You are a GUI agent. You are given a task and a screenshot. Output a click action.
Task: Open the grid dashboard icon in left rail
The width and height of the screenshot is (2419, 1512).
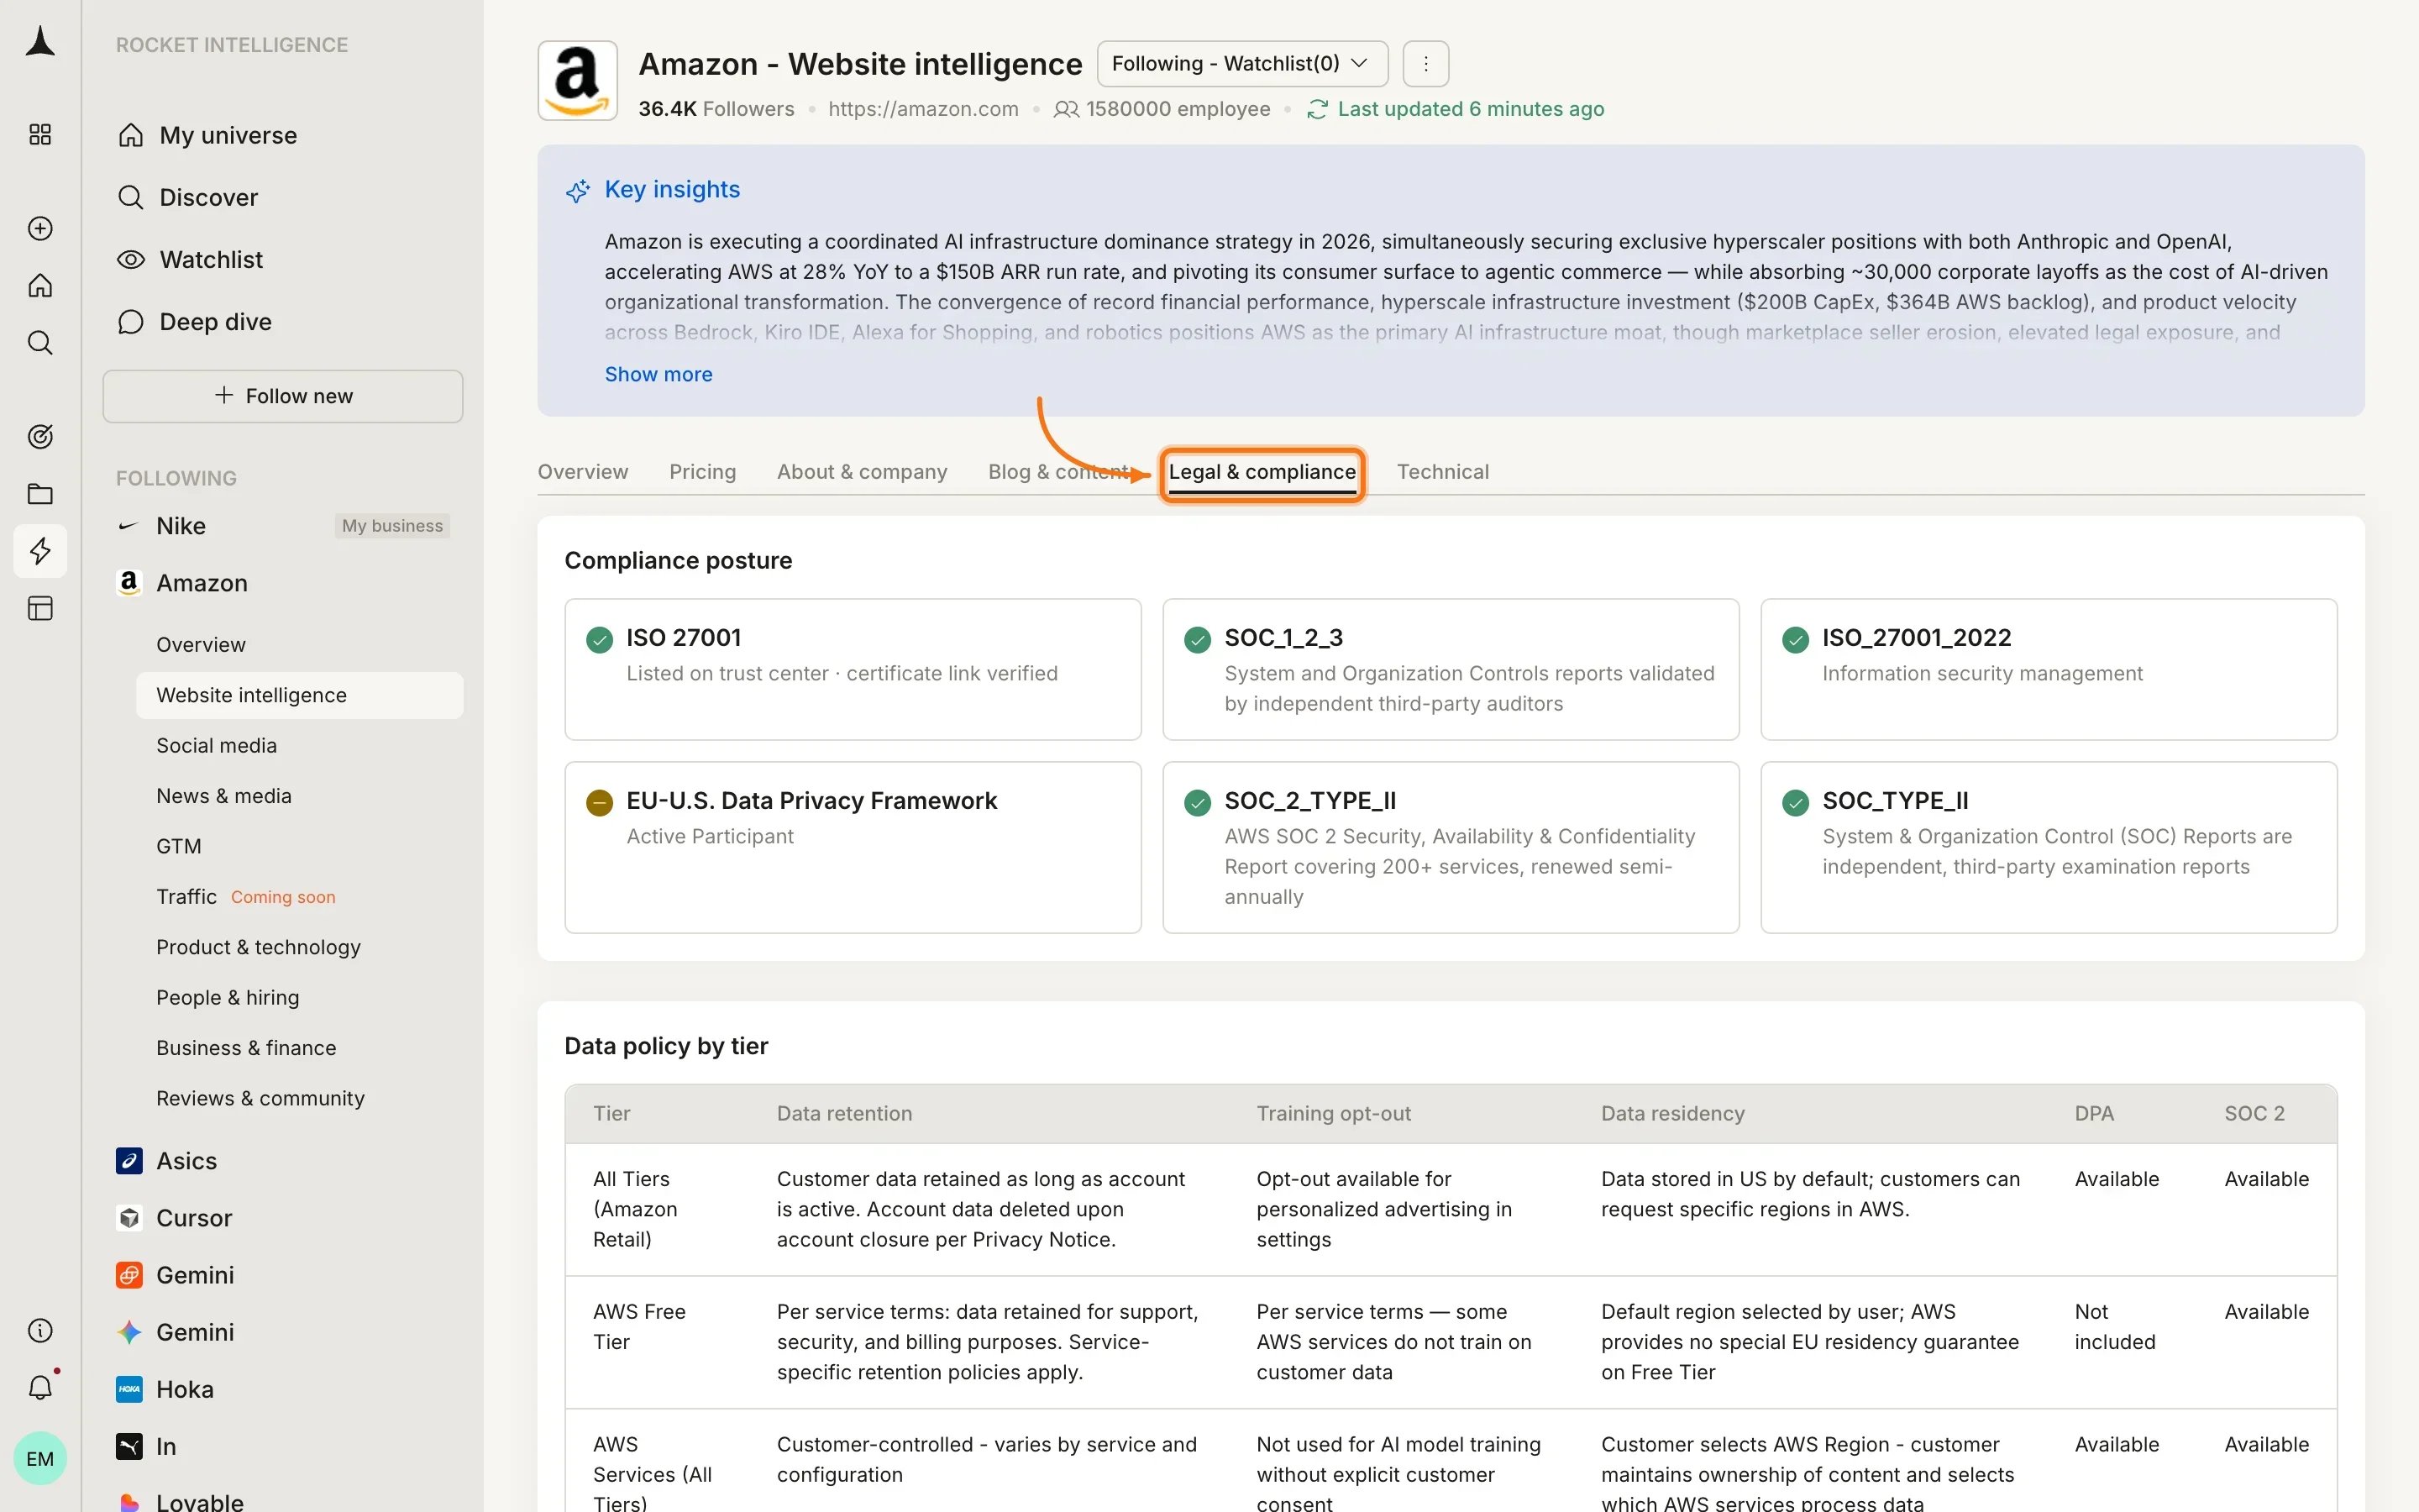[40, 134]
